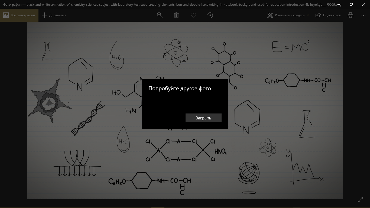Restore down the Photos window
370x208 pixels.
click(x=351, y=4)
